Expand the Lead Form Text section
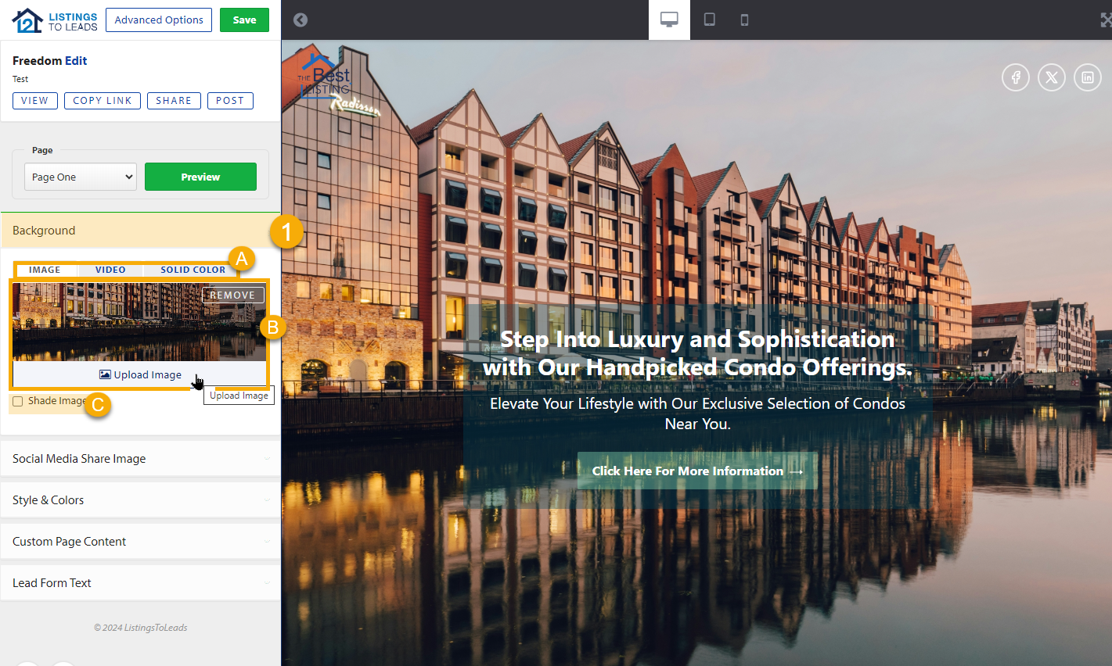Viewport: 1112px width, 666px height. point(140,583)
